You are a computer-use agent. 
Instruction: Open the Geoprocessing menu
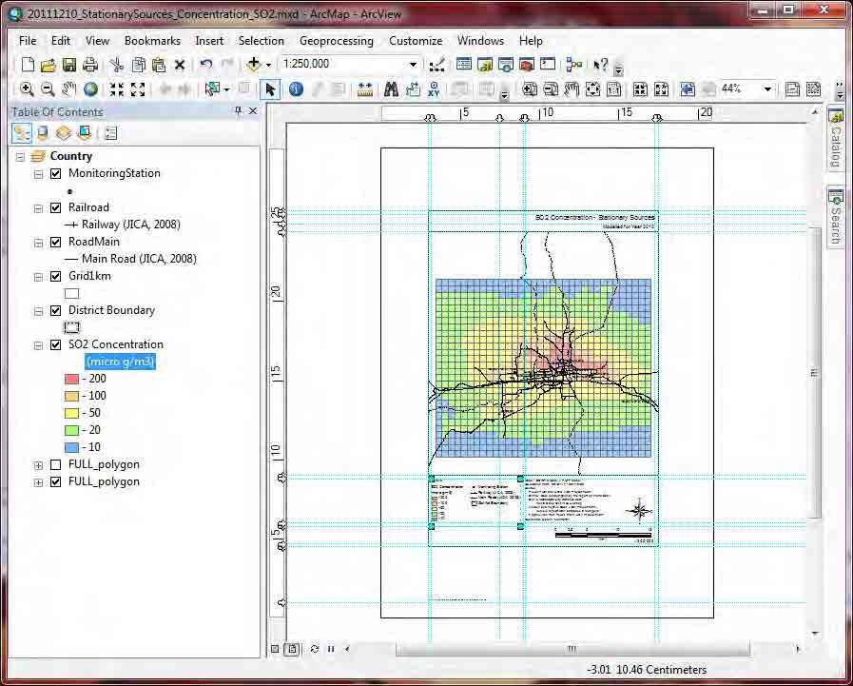(337, 41)
